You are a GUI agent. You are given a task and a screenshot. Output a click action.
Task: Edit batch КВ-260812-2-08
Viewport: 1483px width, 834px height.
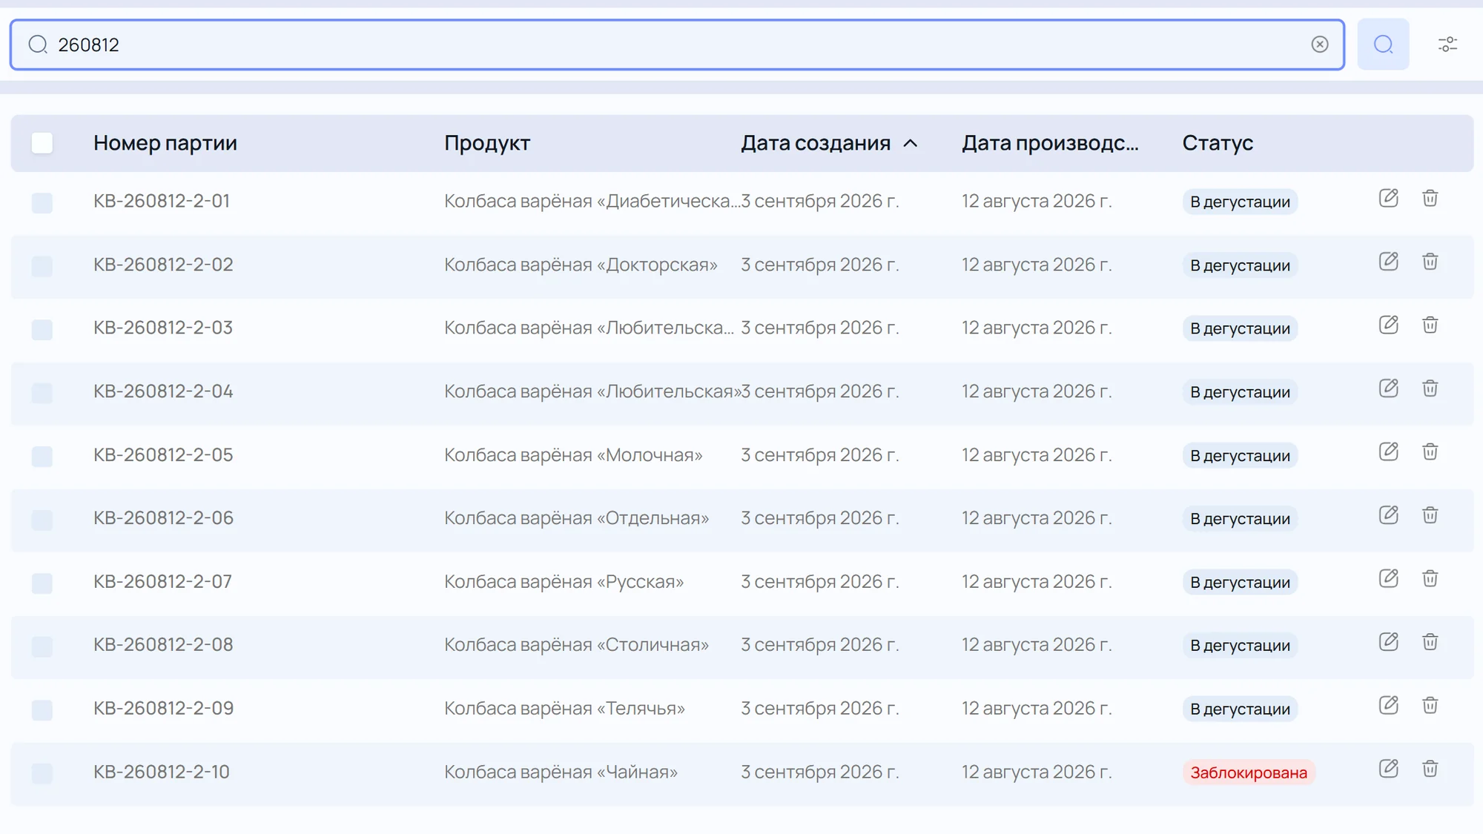coord(1388,642)
